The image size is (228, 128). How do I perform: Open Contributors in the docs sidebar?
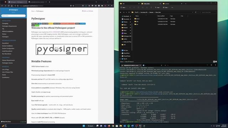[6, 78]
